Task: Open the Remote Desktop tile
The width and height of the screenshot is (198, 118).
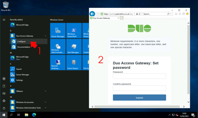Action: (x=58, y=62)
